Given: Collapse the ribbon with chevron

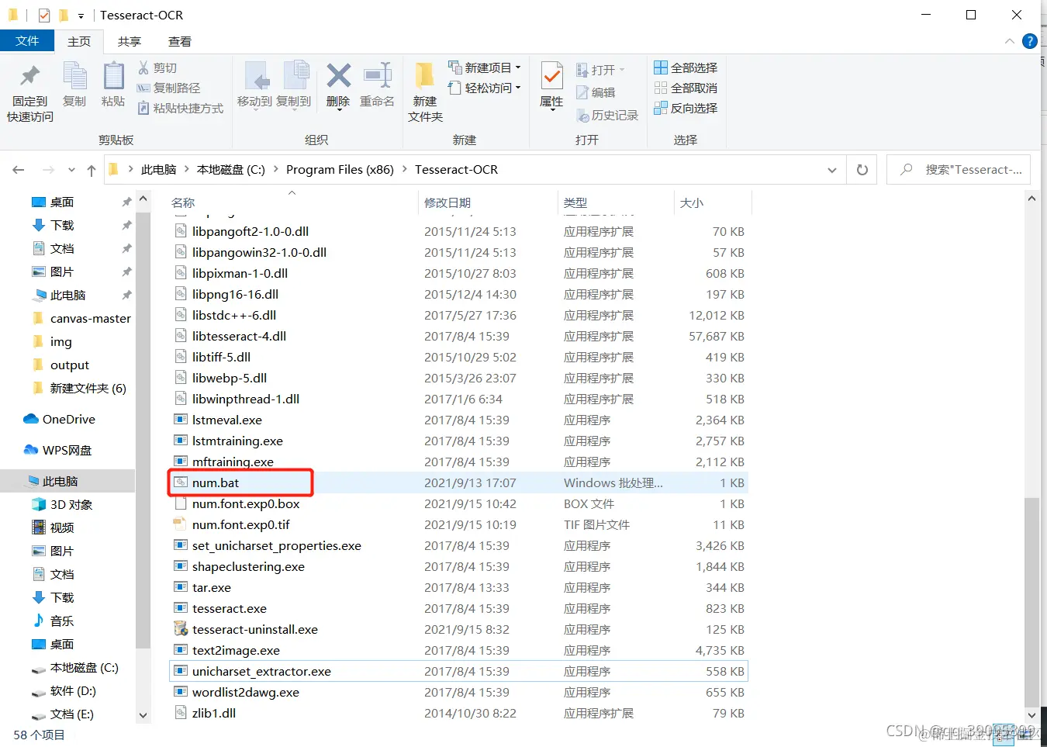Looking at the screenshot, I should pos(1009,41).
